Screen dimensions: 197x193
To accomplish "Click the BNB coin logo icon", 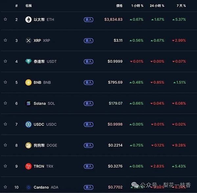I will (x=29, y=82).
